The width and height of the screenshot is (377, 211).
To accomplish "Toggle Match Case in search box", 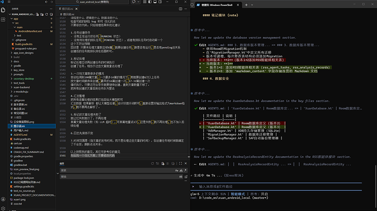I will coord(176,171).
